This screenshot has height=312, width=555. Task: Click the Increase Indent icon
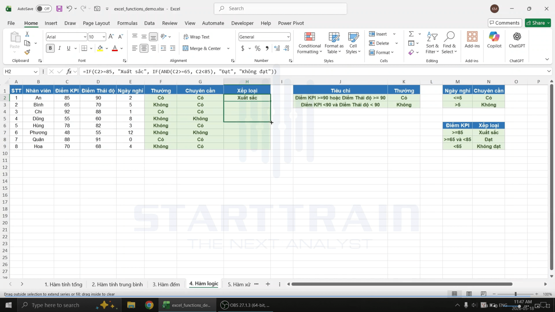click(173, 48)
